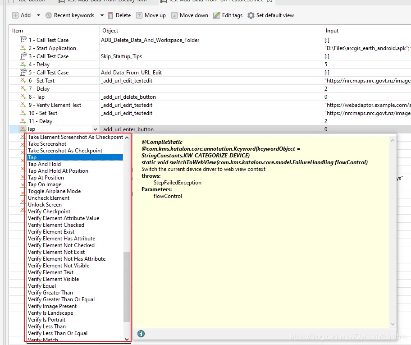Click icon of step 4 Delay
The width and height of the screenshot is (411, 345).
pyautogui.click(x=23, y=64)
